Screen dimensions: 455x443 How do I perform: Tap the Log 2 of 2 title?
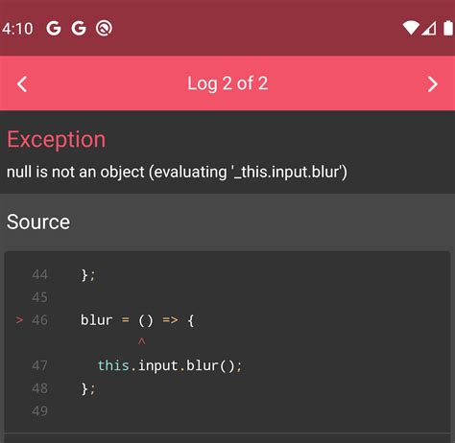click(227, 83)
